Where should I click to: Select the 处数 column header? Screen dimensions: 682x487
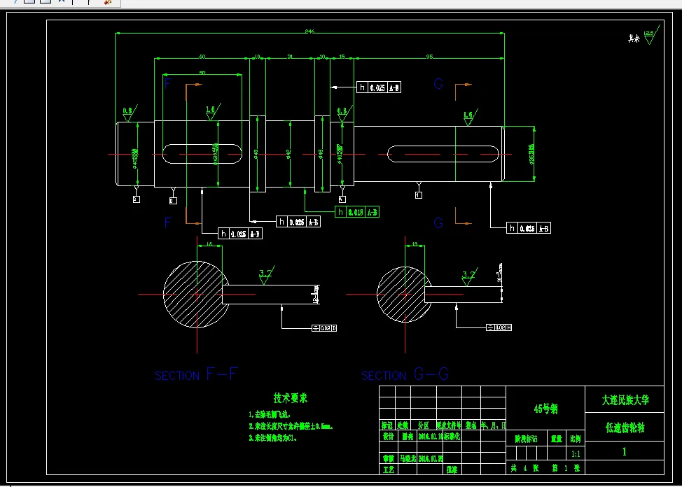click(403, 425)
